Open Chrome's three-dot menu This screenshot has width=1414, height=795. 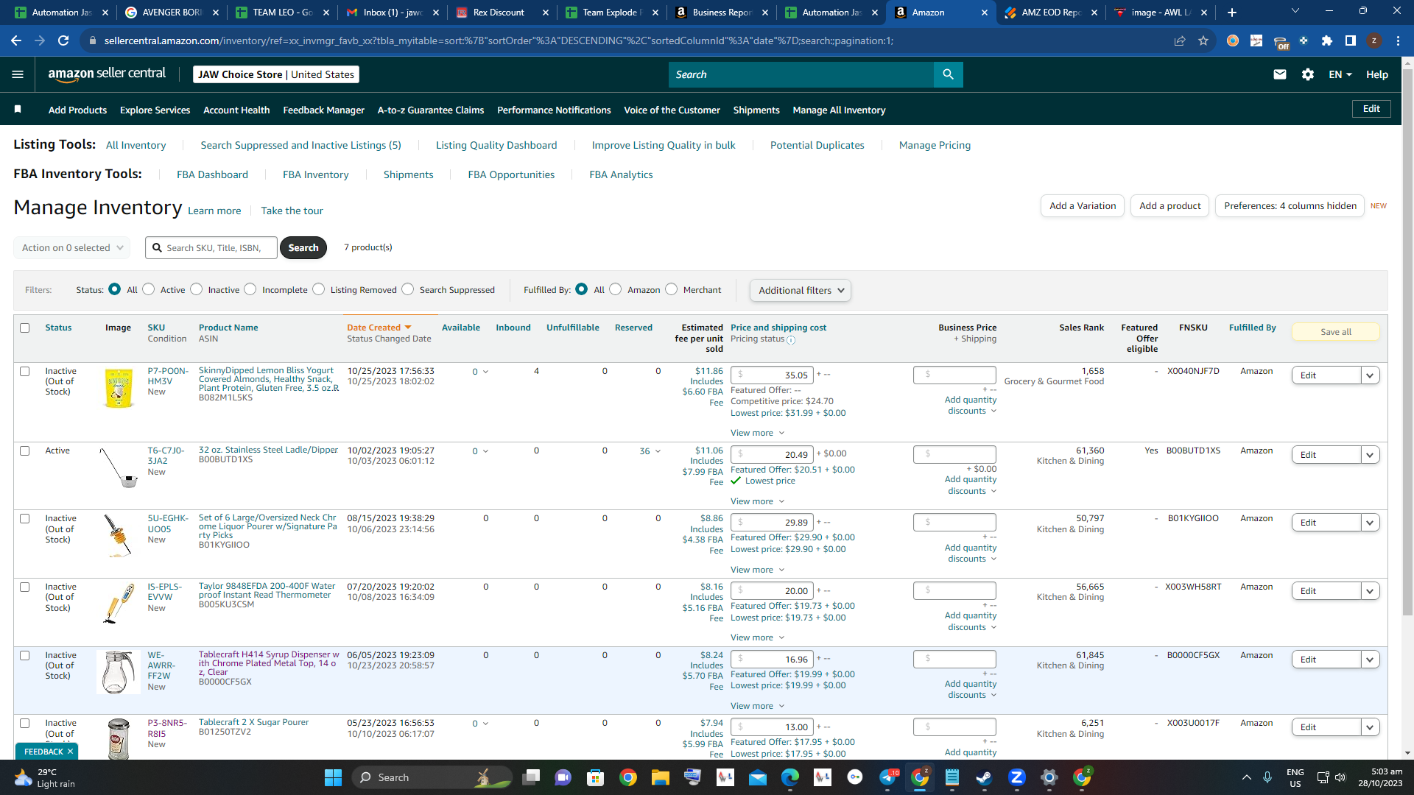click(1398, 40)
